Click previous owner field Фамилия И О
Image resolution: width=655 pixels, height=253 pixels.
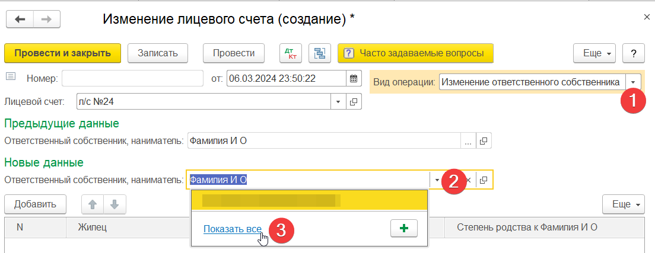pyautogui.click(x=324, y=141)
